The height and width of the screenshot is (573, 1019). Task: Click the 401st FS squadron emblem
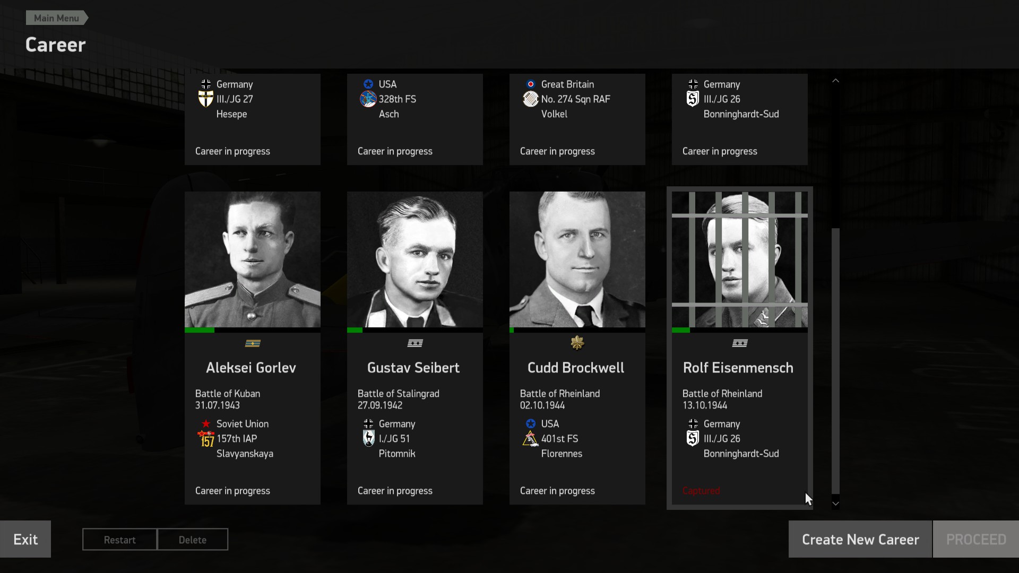pos(530,439)
